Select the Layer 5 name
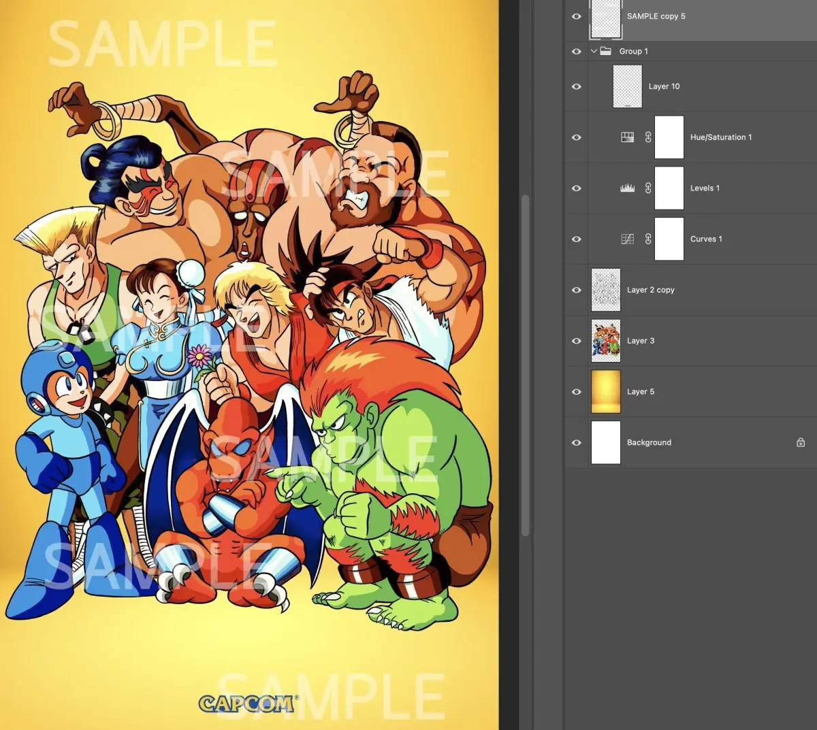 (641, 392)
